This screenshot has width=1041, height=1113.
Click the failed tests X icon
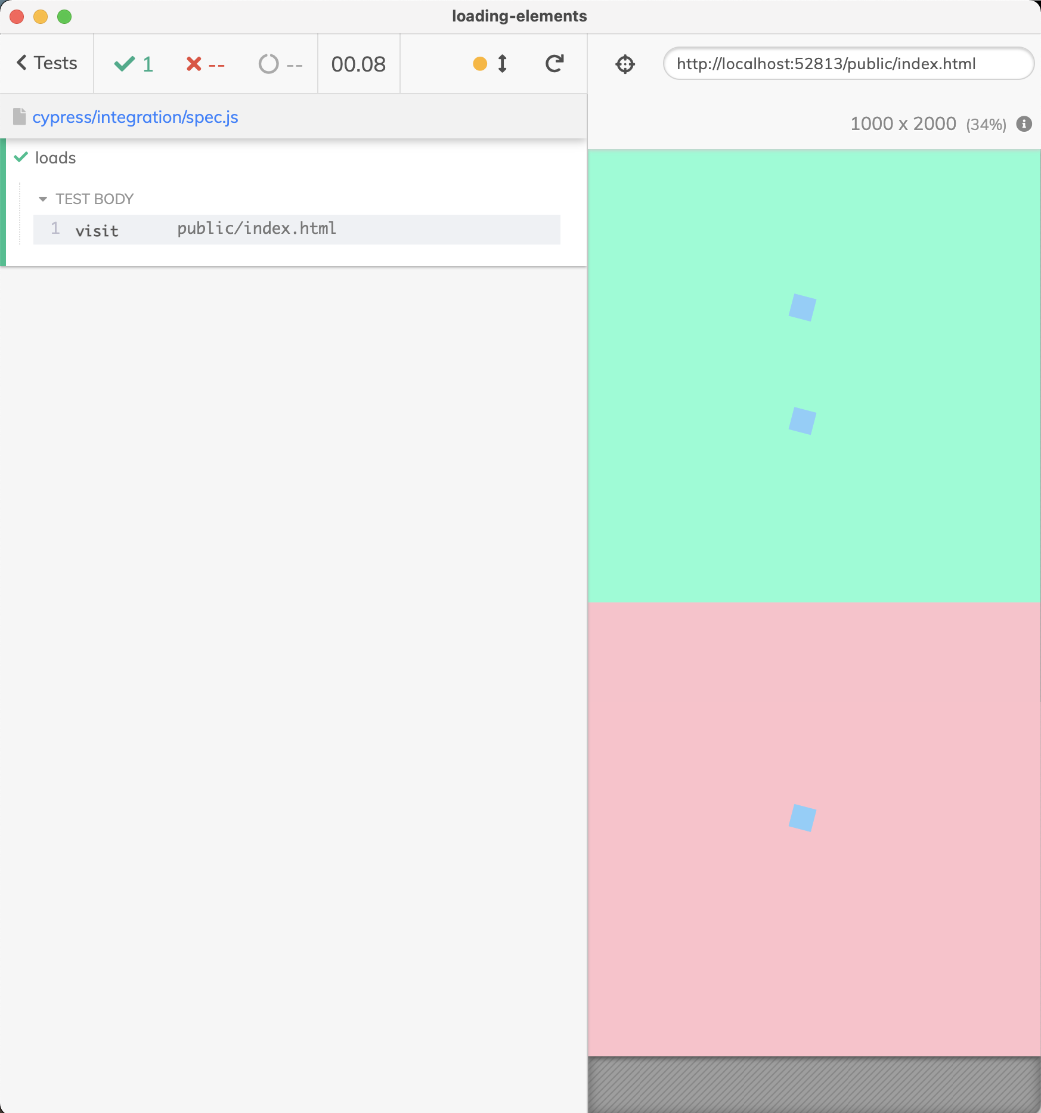[193, 64]
